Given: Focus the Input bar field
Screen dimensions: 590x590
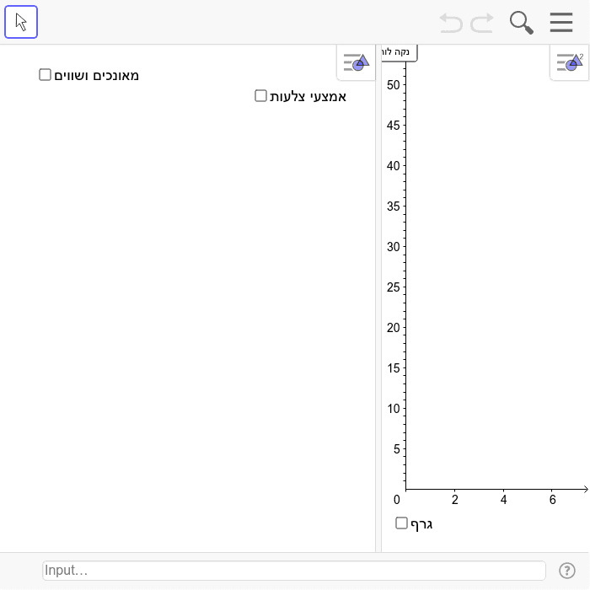Looking at the screenshot, I should pyautogui.click(x=294, y=571).
